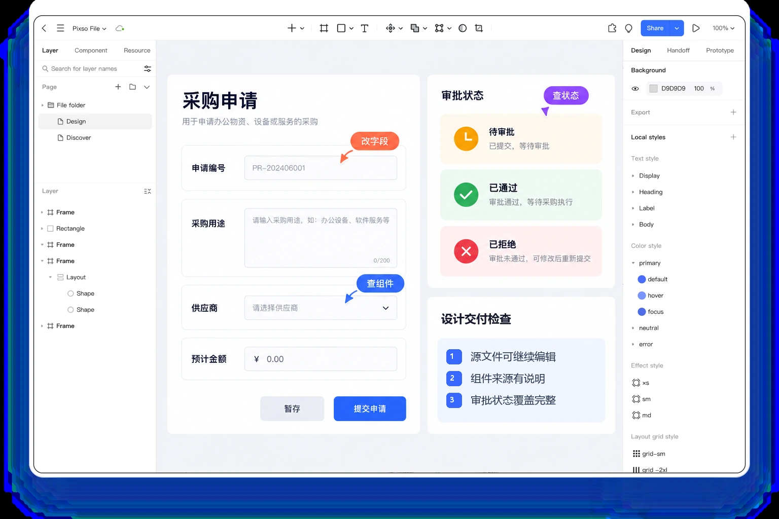Open the hamburger main menu

(60, 28)
